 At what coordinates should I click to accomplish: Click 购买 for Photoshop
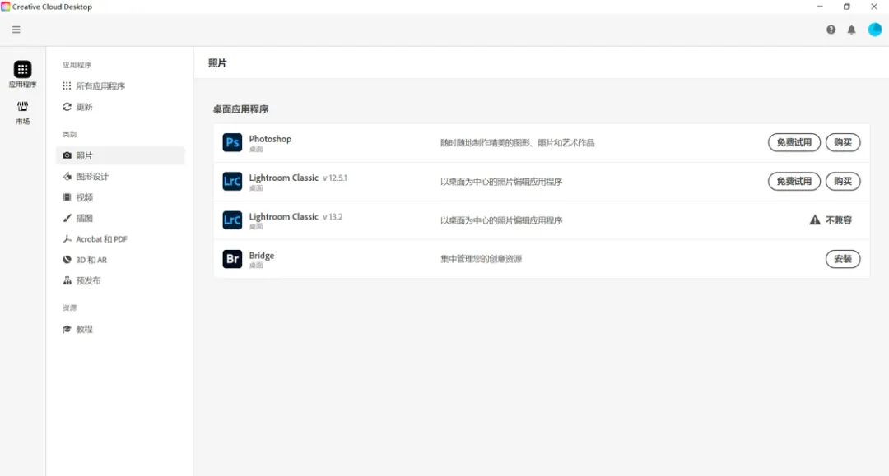843,142
